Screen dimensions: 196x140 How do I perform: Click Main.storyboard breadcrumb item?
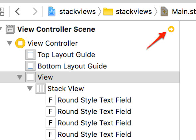pyautogui.click(x=184, y=12)
